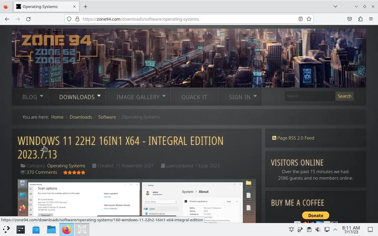
Task: Click the grid-frame app taskbar icon
Action: click(x=82, y=229)
